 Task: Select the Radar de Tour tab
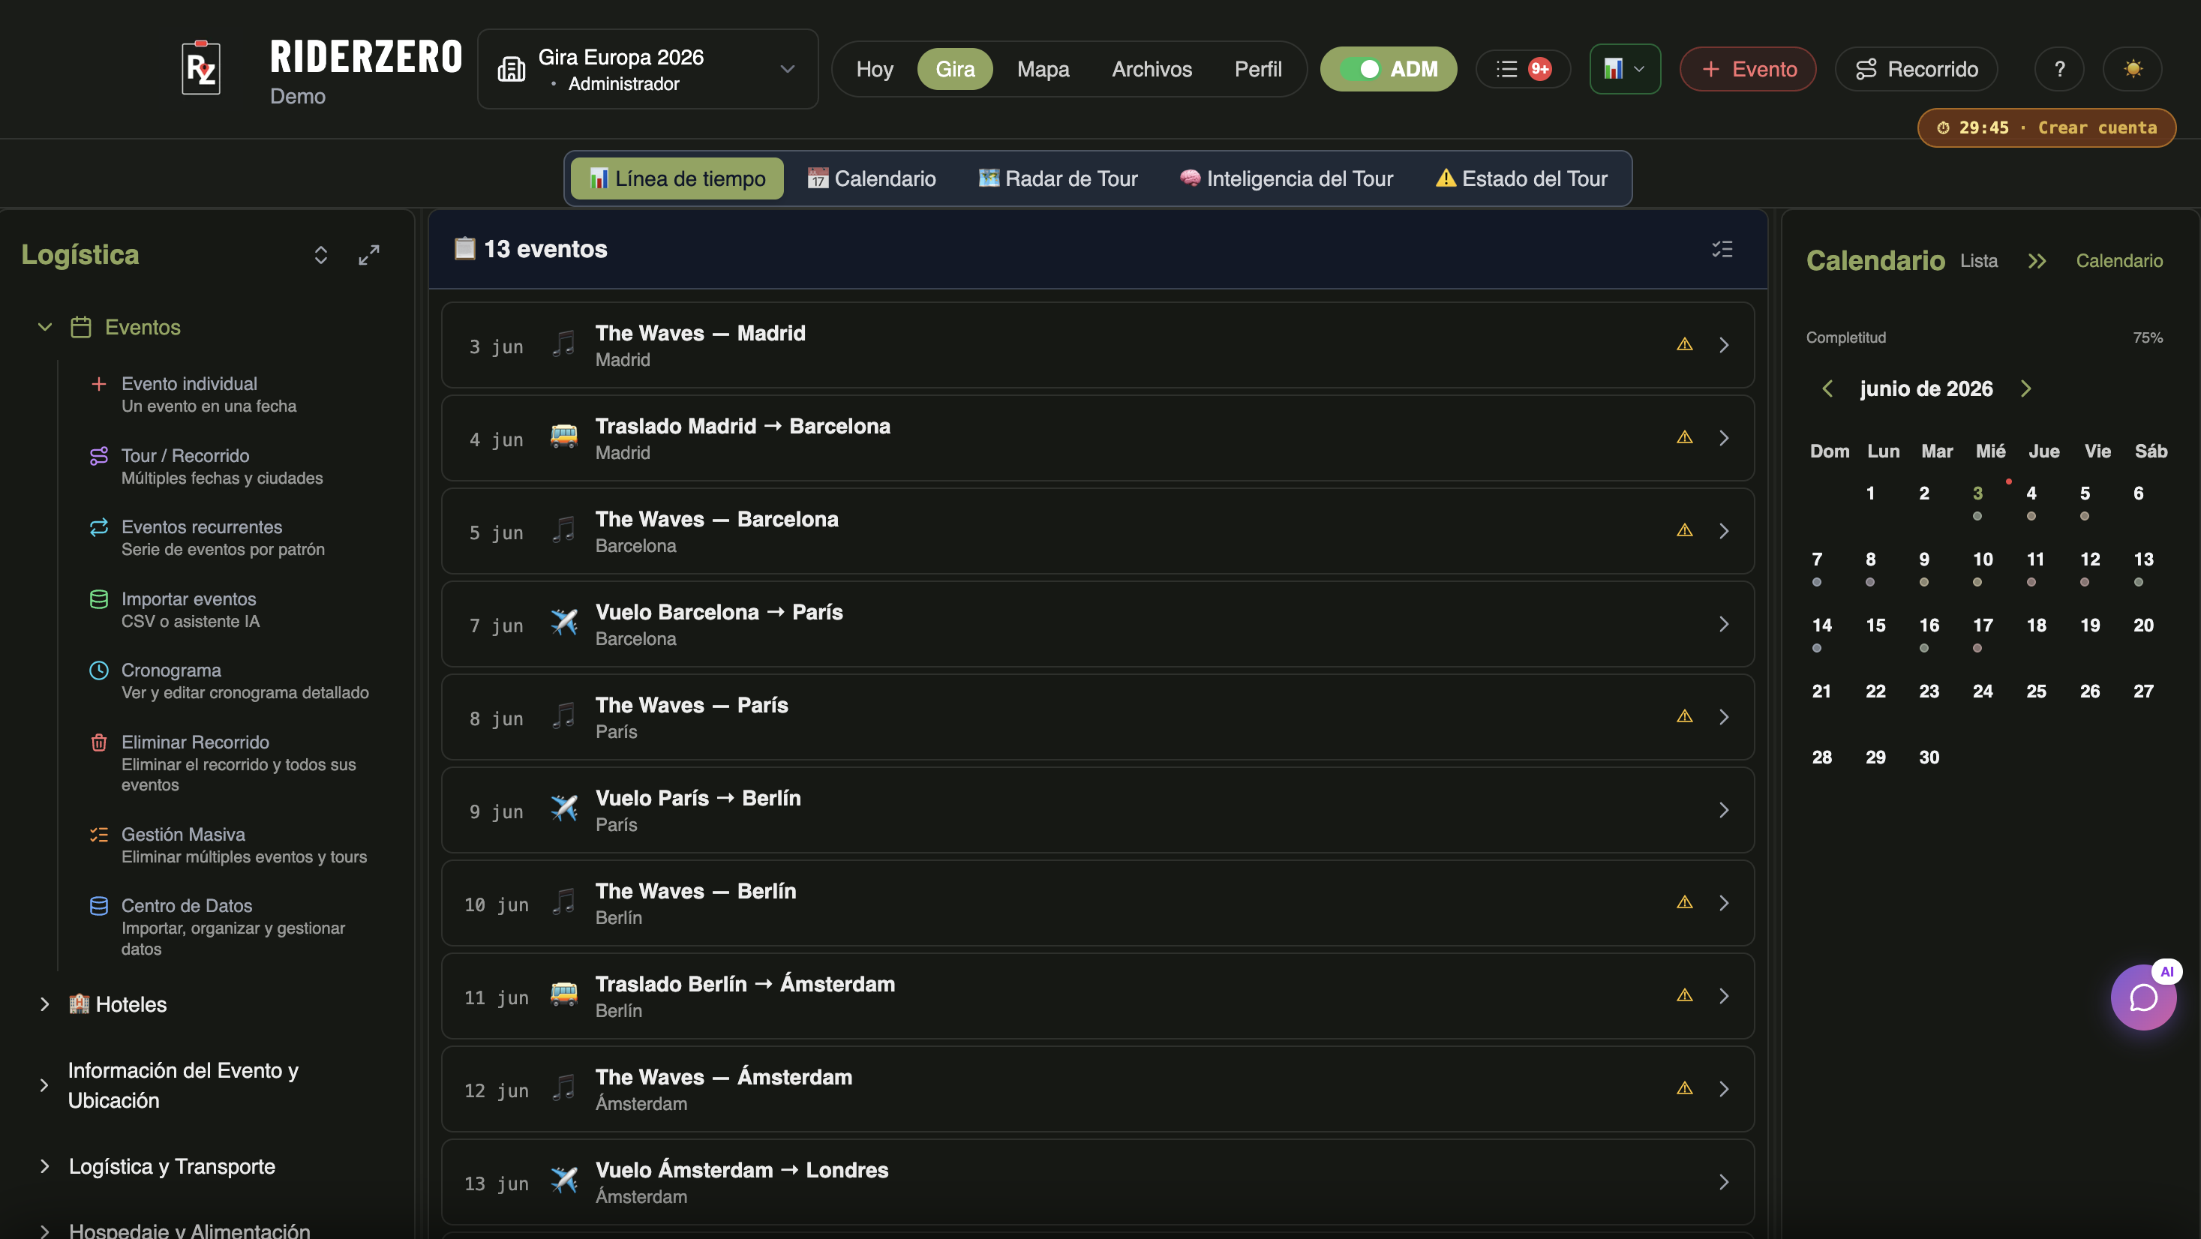[1058, 178]
